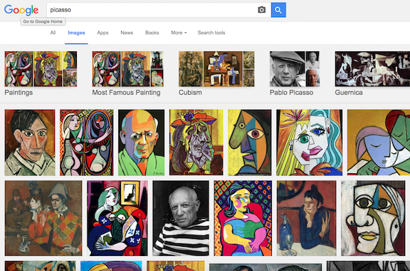Open Most Famous Painting thumbnail group
Image resolution: width=410 pixels, height=271 pixels.
(128, 69)
